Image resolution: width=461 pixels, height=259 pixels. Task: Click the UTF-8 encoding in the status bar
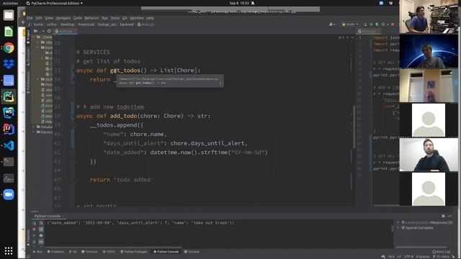pos(408,256)
